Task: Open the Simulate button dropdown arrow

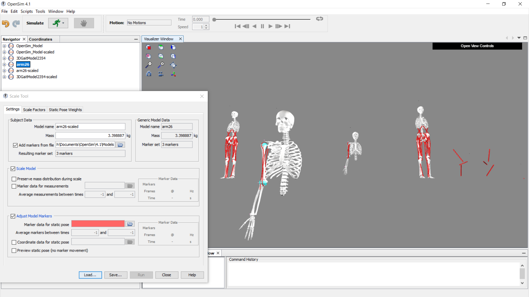Action: pos(63,23)
